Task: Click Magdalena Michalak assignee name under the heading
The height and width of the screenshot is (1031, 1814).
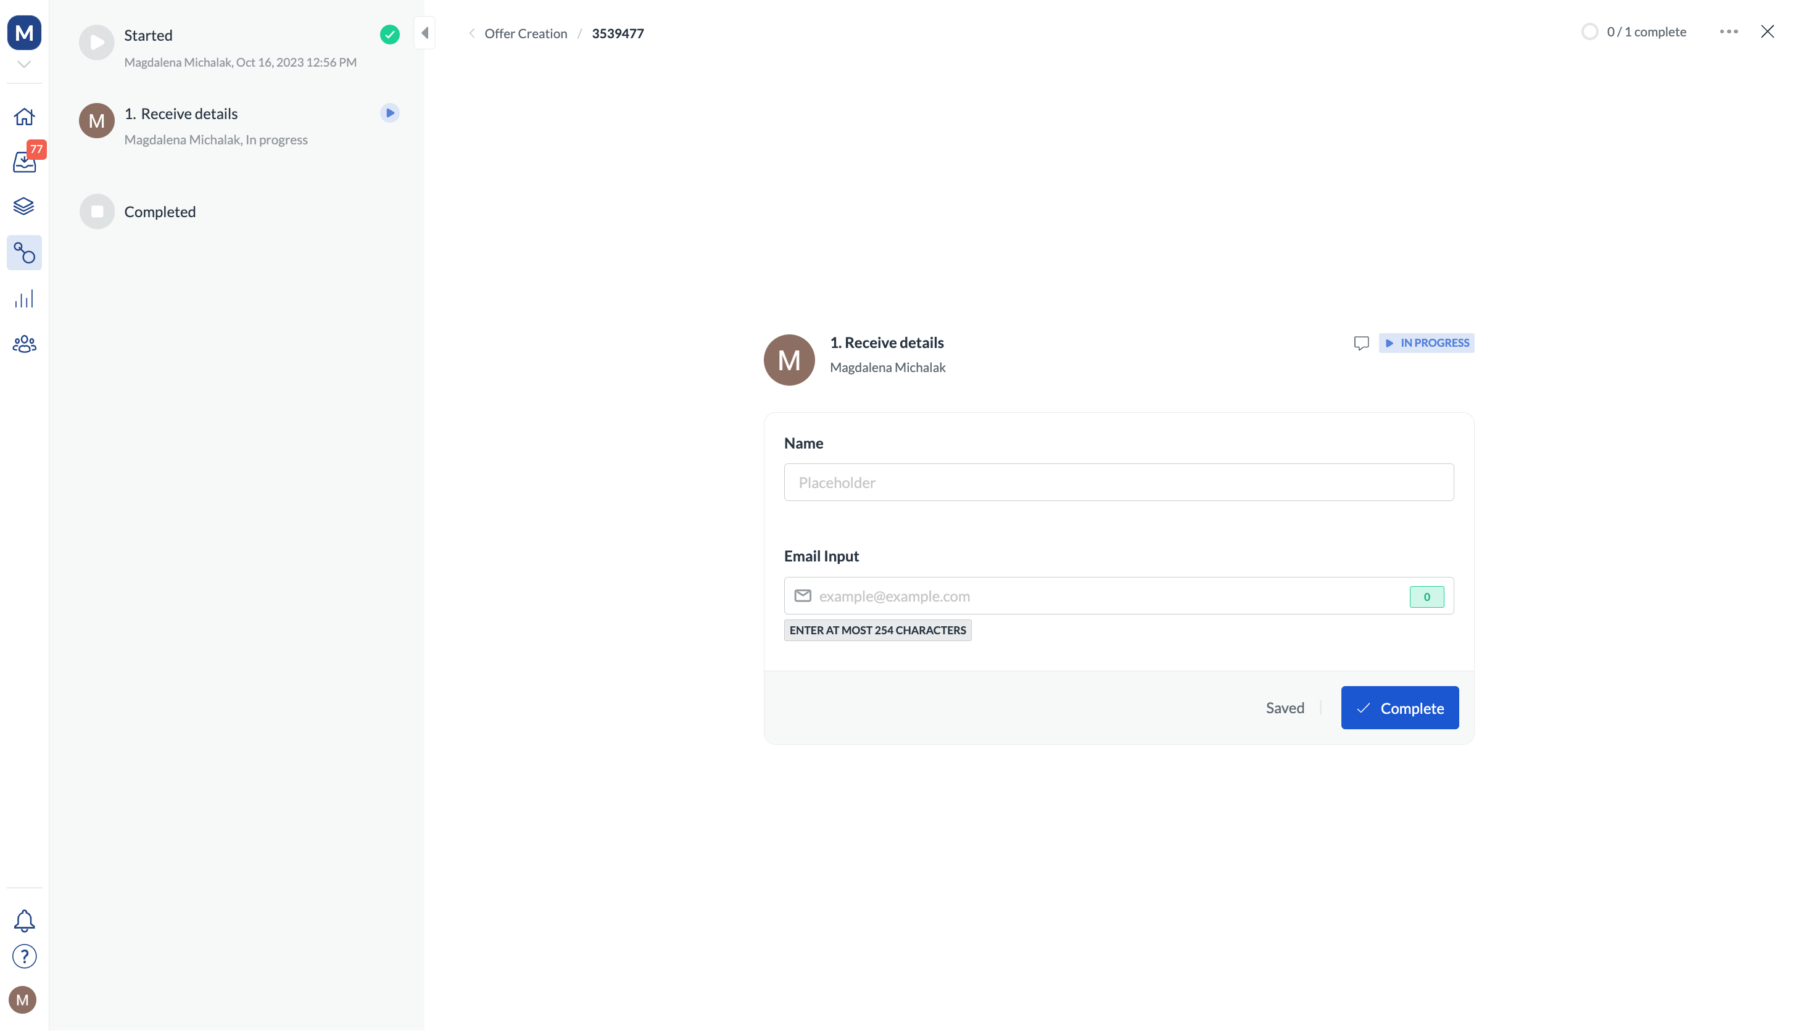Action: coord(887,368)
